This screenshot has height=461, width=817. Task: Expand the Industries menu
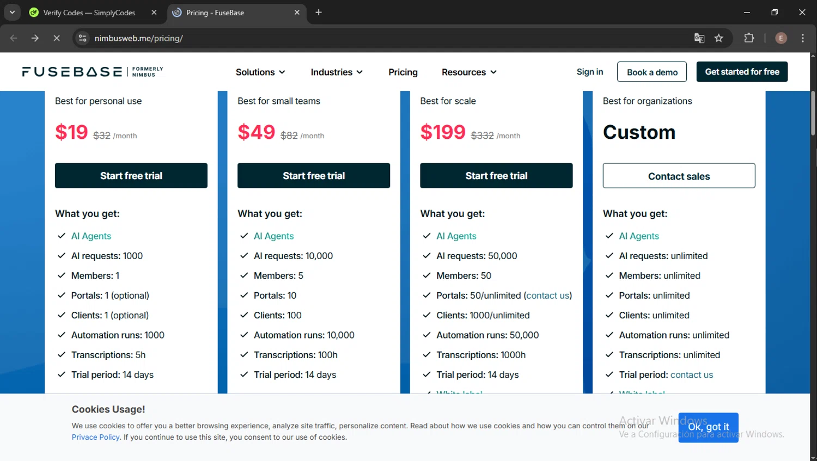click(x=337, y=72)
